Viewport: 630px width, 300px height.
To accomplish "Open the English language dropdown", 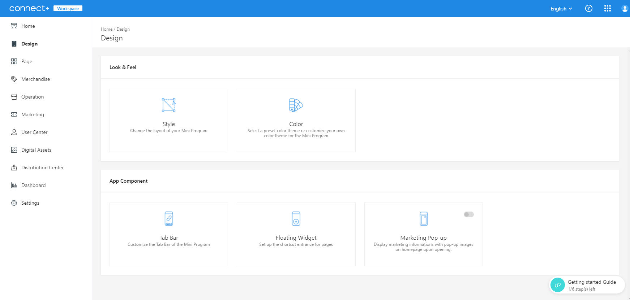I will pyautogui.click(x=561, y=9).
